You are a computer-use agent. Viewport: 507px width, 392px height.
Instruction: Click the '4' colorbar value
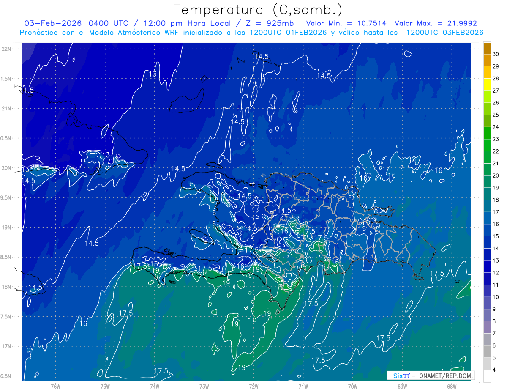click(x=495, y=370)
